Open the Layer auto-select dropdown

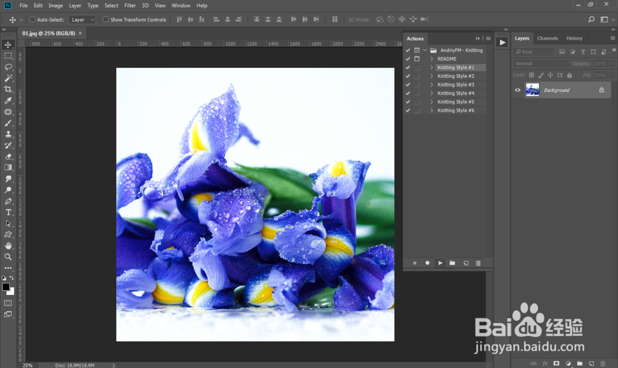pyautogui.click(x=83, y=20)
